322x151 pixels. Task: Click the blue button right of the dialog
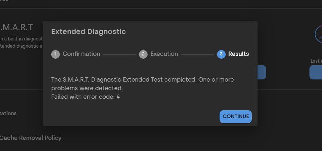pos(262,72)
